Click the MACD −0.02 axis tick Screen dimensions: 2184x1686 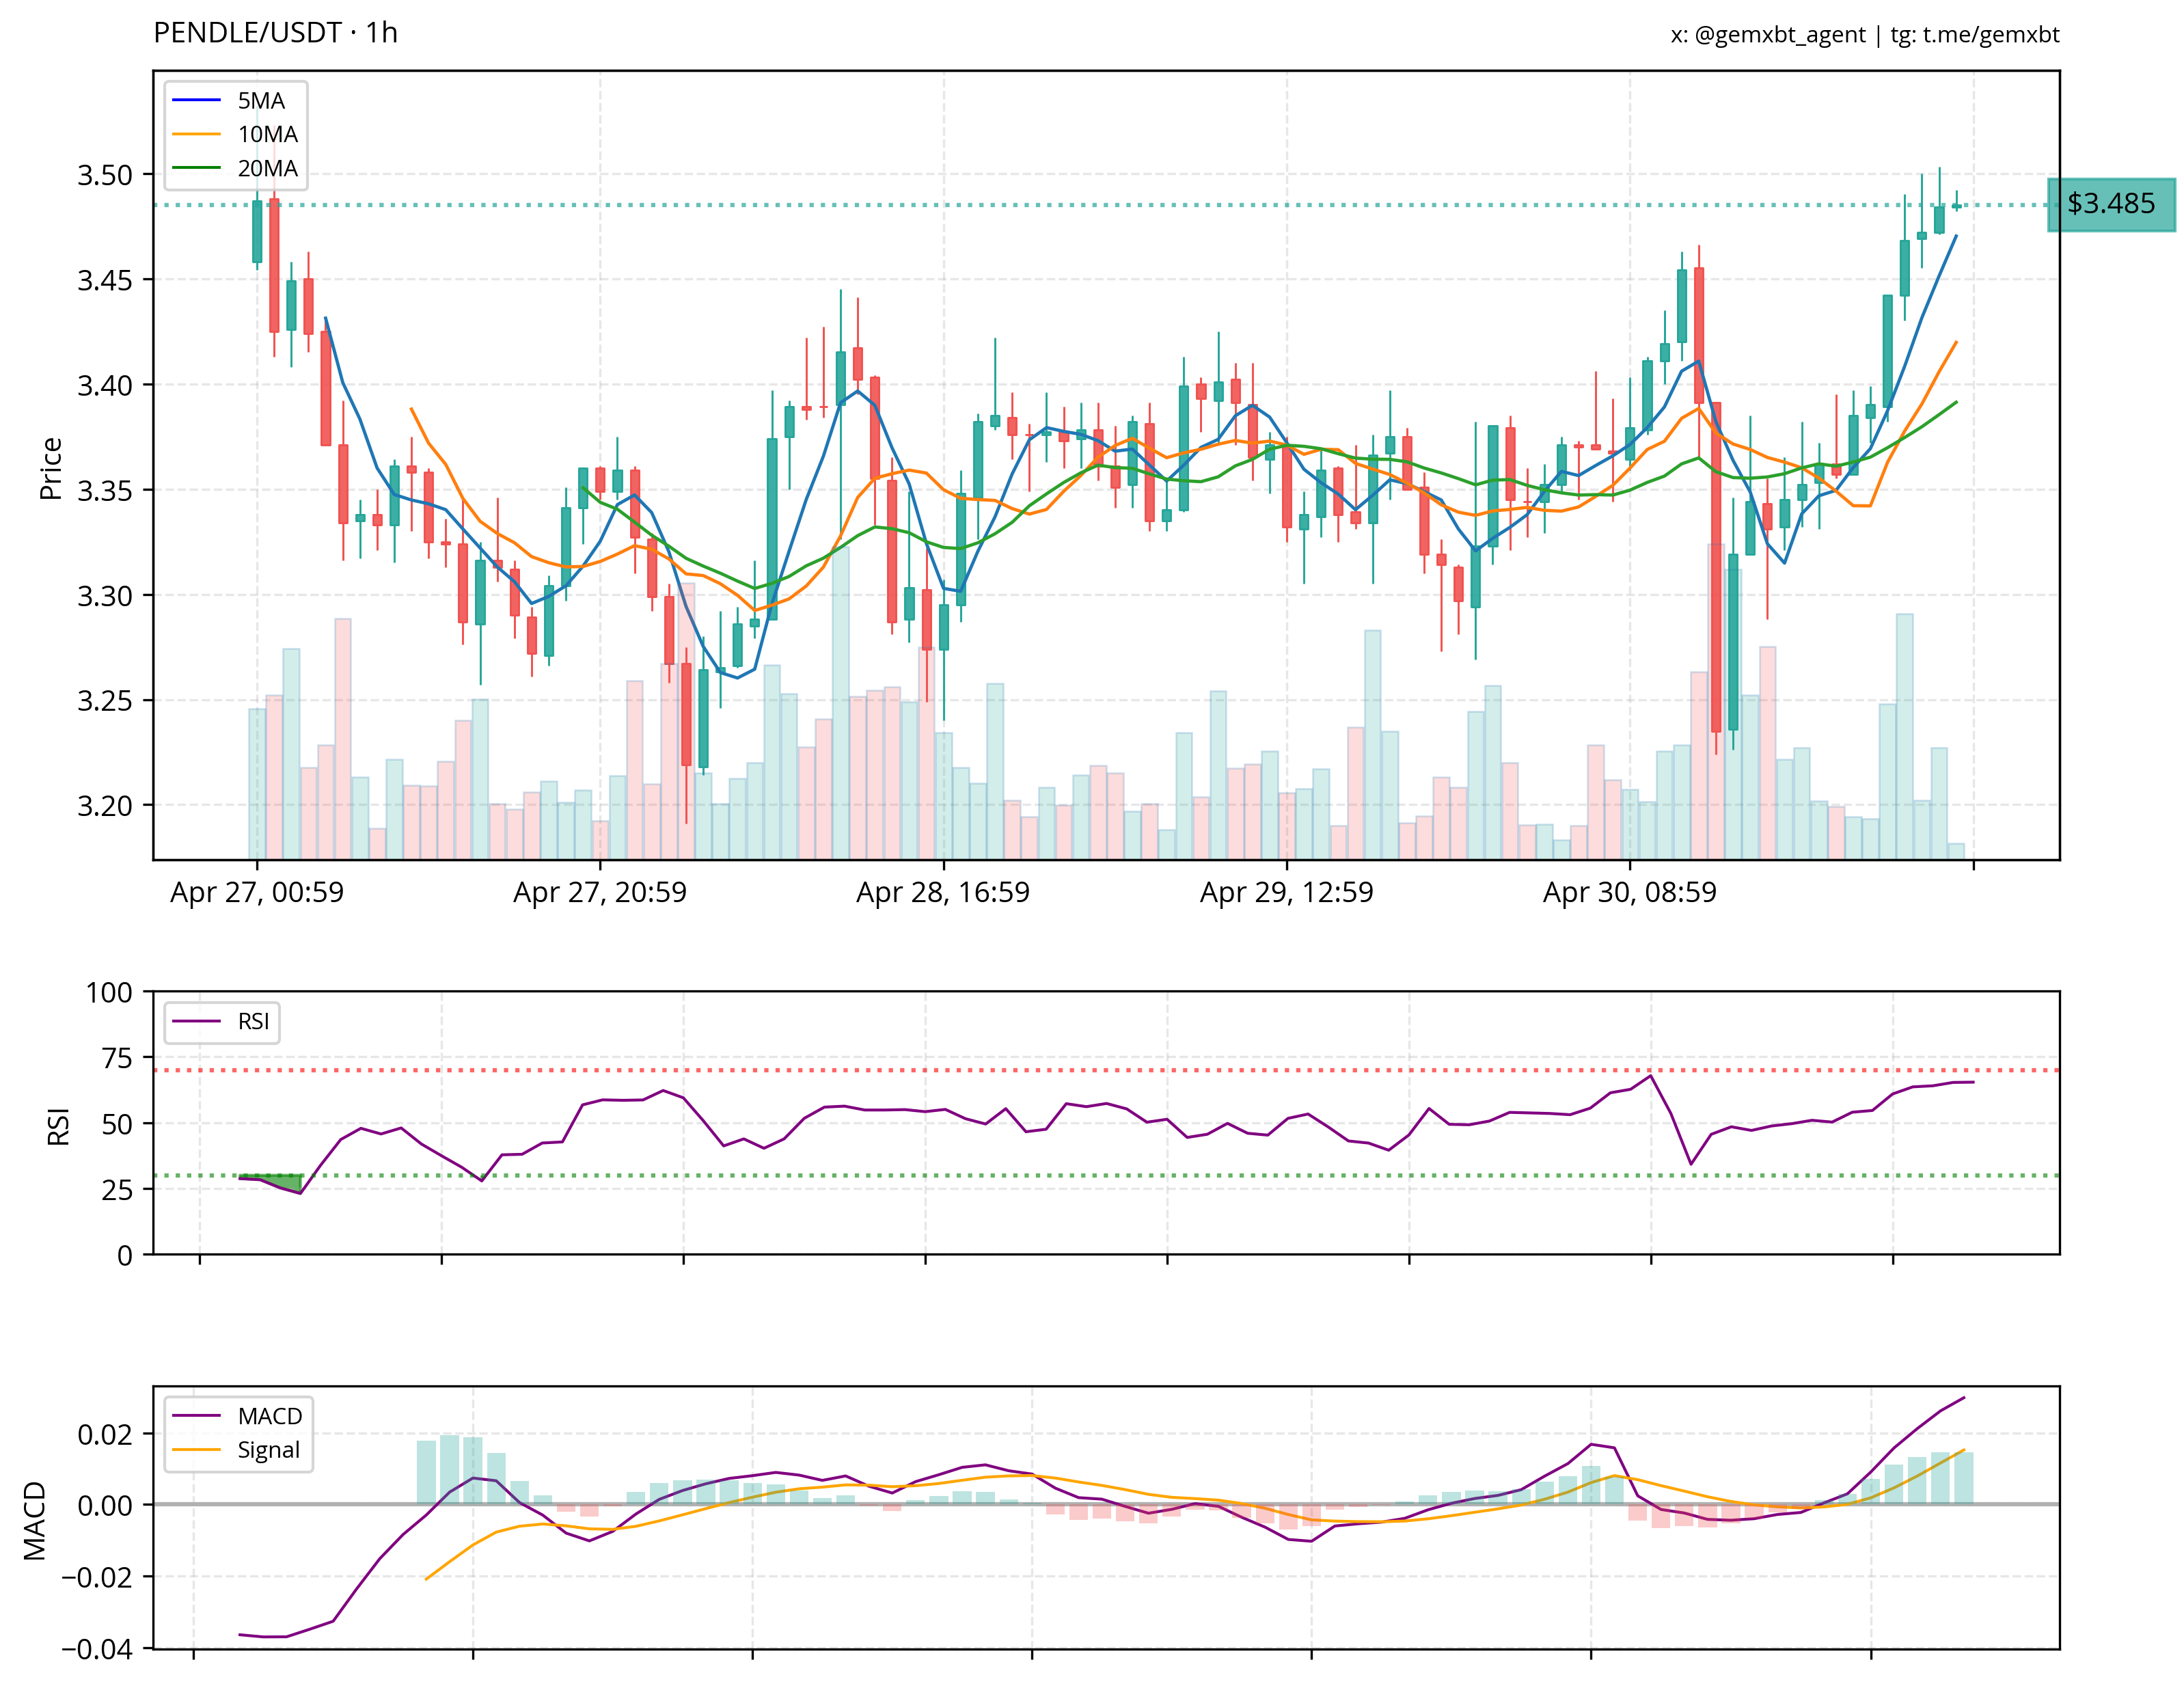97,1578
